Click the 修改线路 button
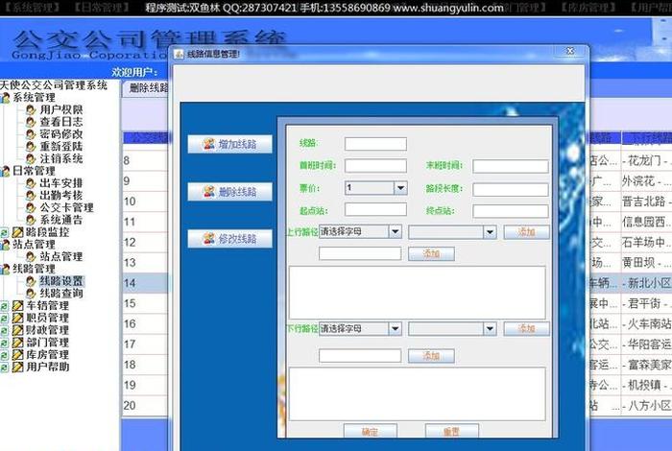 pos(229,239)
